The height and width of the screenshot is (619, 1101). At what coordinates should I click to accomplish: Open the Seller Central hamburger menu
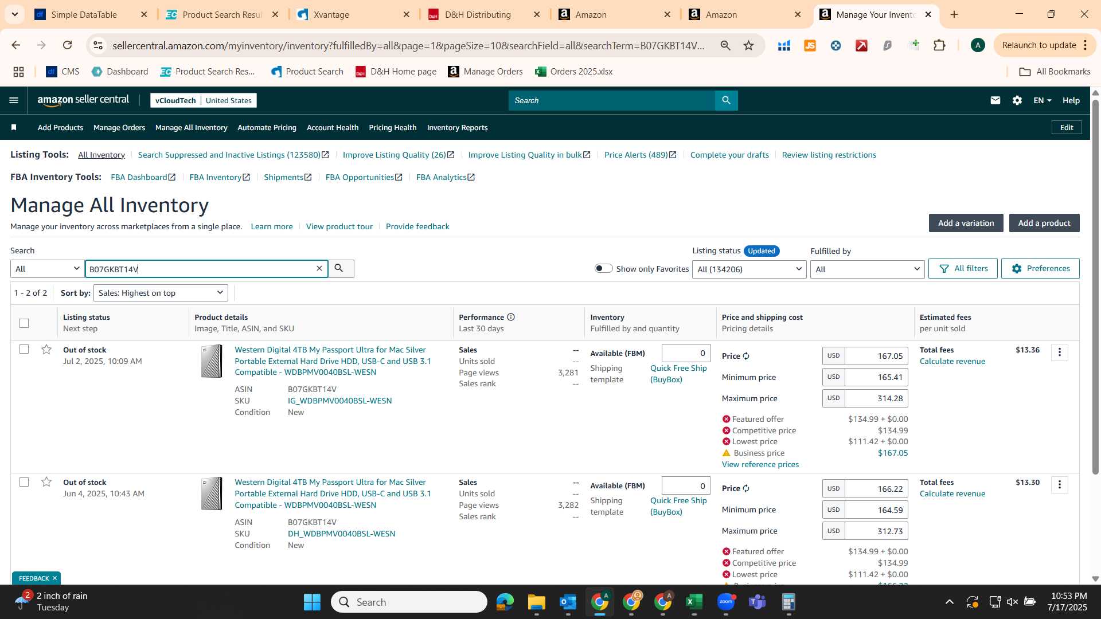click(x=14, y=100)
